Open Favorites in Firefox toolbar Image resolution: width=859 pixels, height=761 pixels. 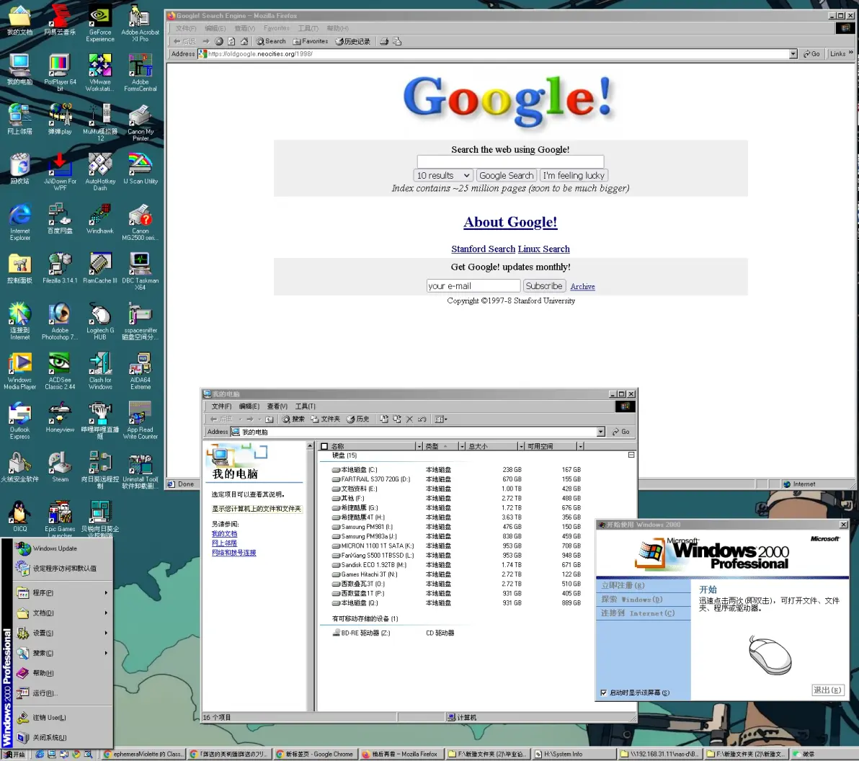311,41
